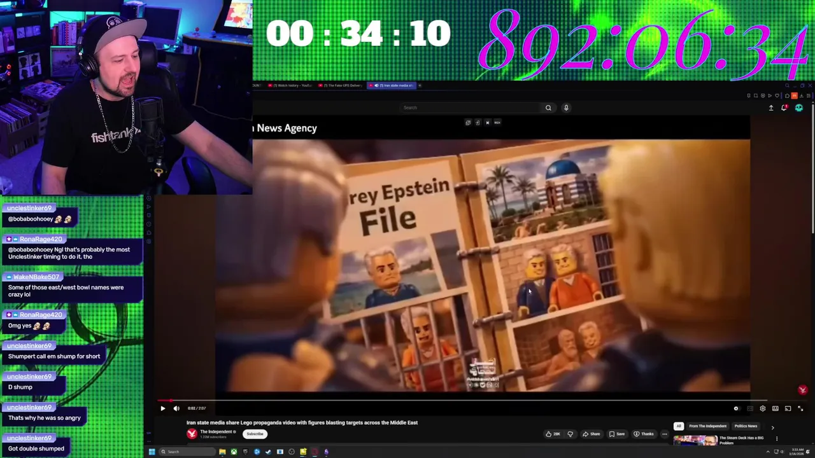The image size is (815, 458).
Task: Show hidden tray icons chevron
Action: tap(767, 452)
